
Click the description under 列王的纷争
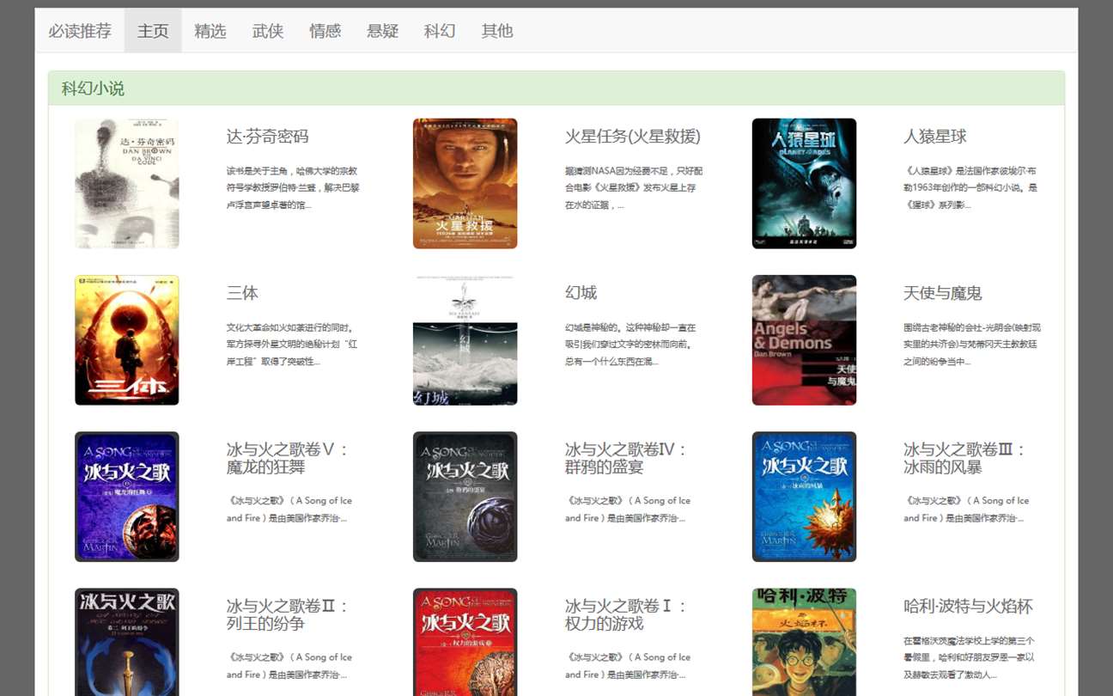[289, 666]
